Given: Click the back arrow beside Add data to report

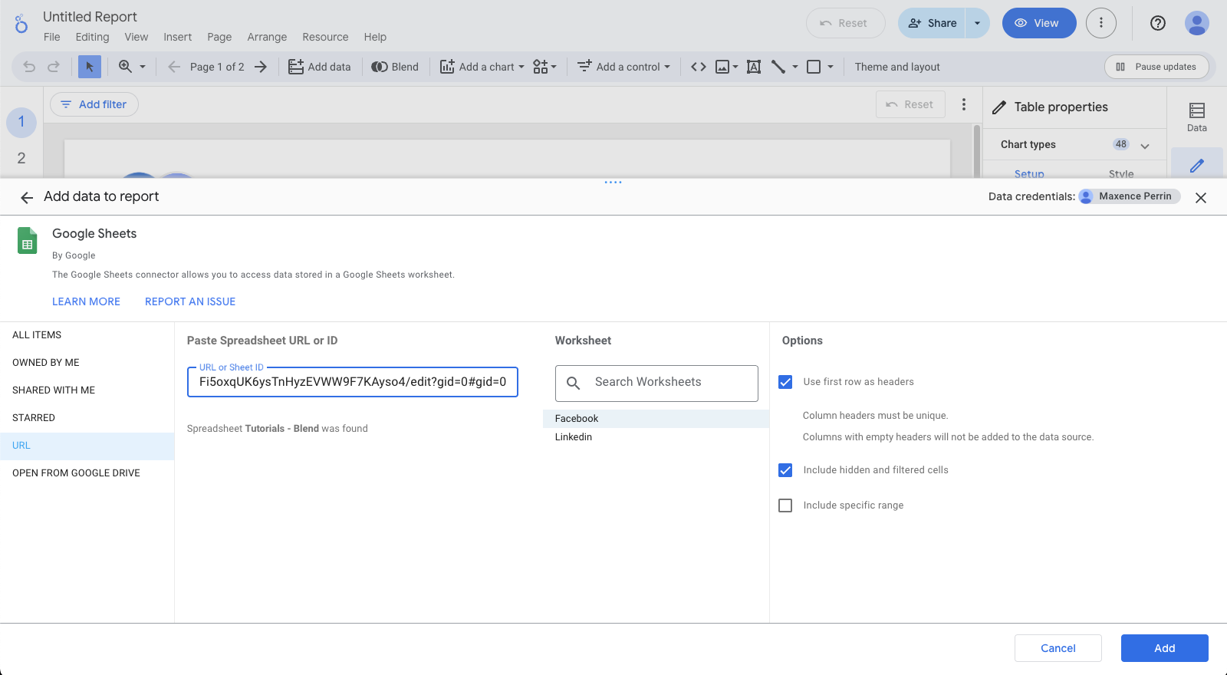Looking at the screenshot, I should pyautogui.click(x=27, y=198).
